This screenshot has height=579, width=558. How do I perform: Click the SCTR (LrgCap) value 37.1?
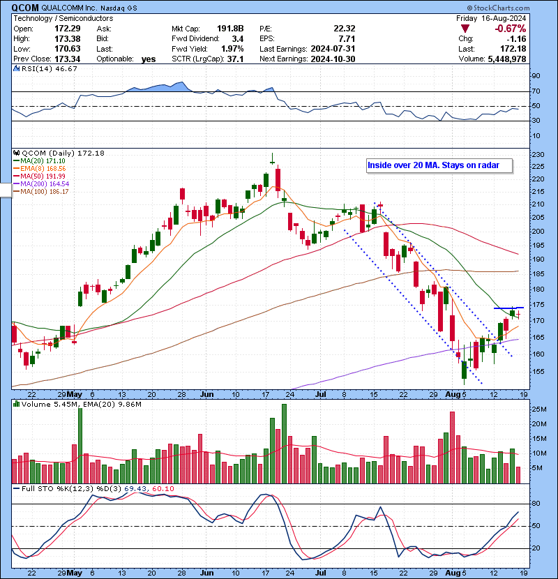[235, 59]
